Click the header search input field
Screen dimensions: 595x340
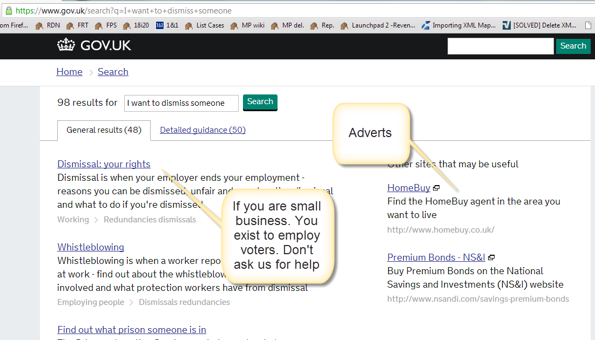click(500, 46)
